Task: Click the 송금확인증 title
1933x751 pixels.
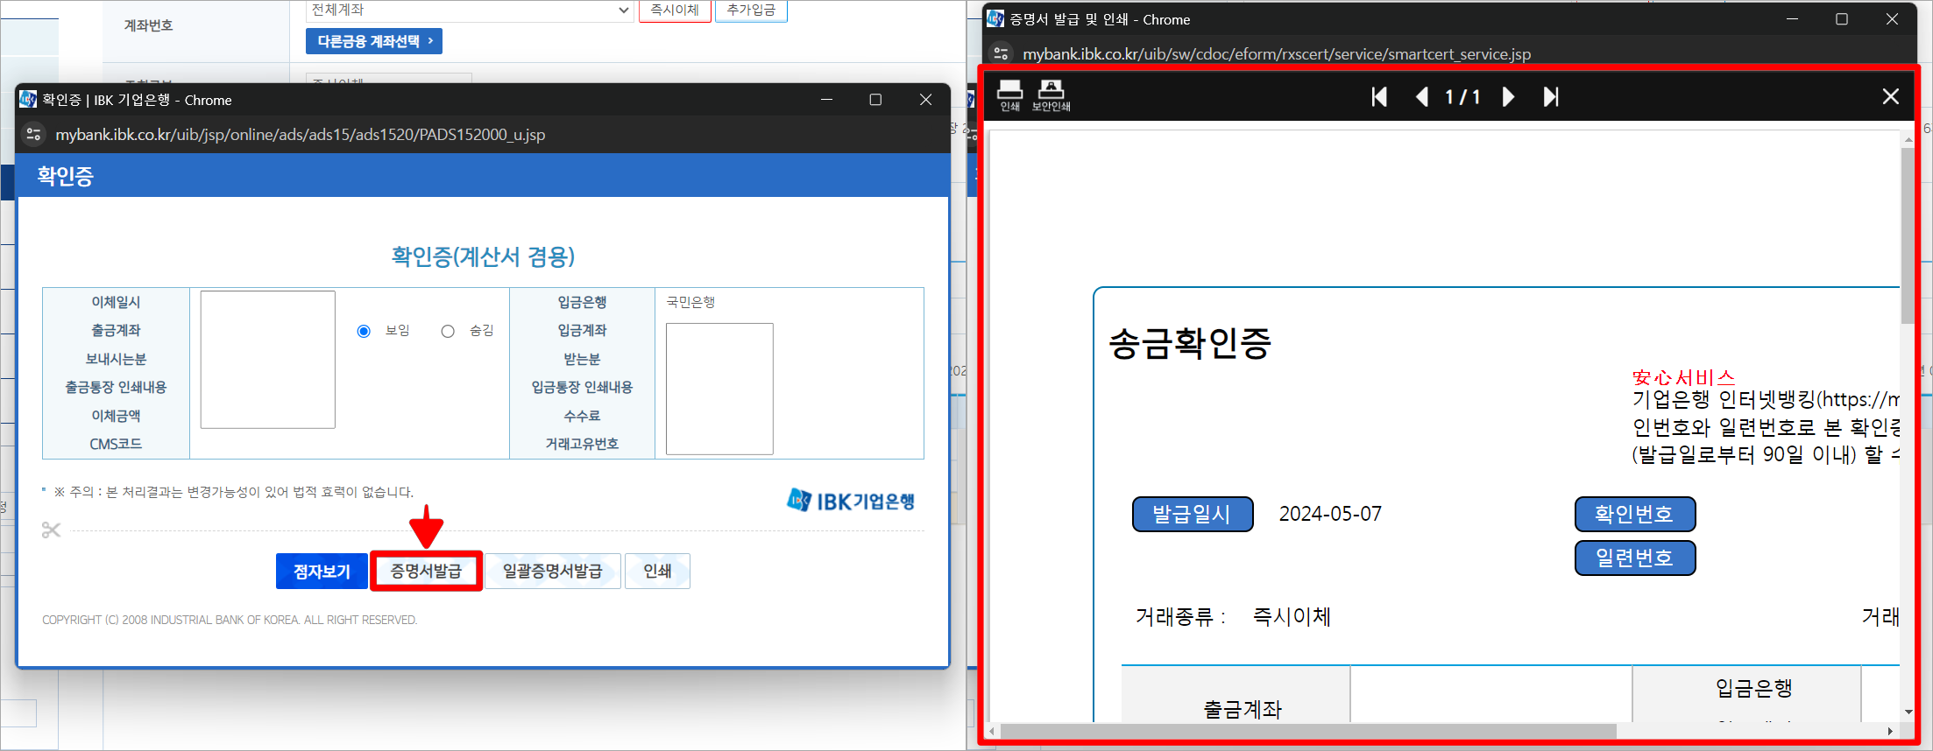Action: 1190,342
